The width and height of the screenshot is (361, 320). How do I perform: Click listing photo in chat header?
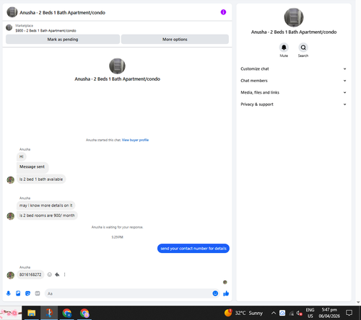[x=12, y=12]
